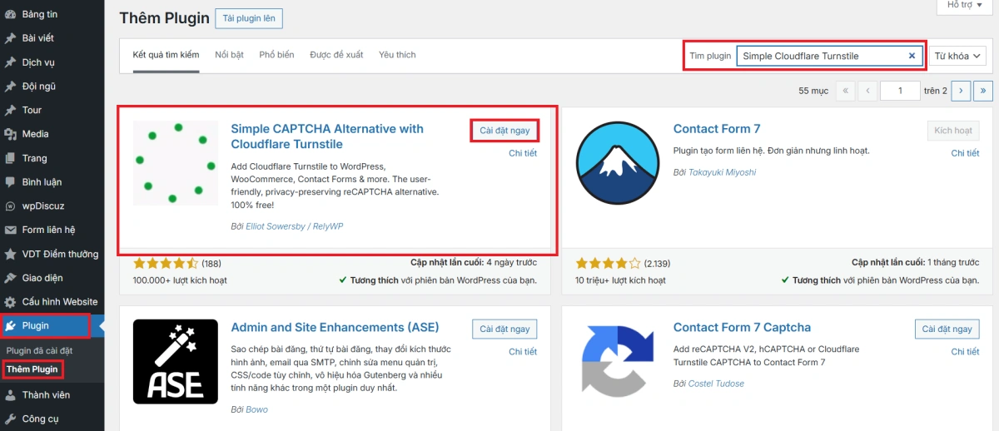The width and height of the screenshot is (999, 431).
Task: Click the Trang pages icon
Action: (x=10, y=158)
